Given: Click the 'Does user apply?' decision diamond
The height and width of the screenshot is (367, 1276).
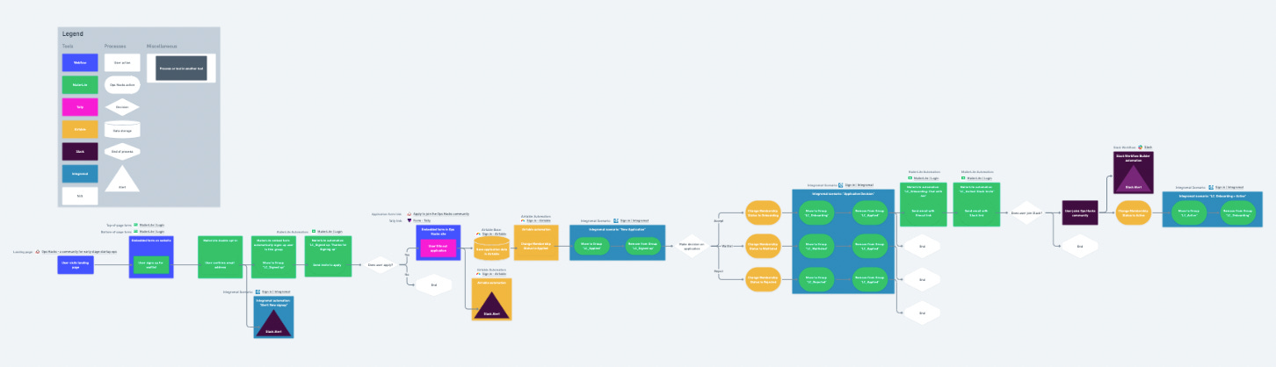Looking at the screenshot, I should (380, 264).
